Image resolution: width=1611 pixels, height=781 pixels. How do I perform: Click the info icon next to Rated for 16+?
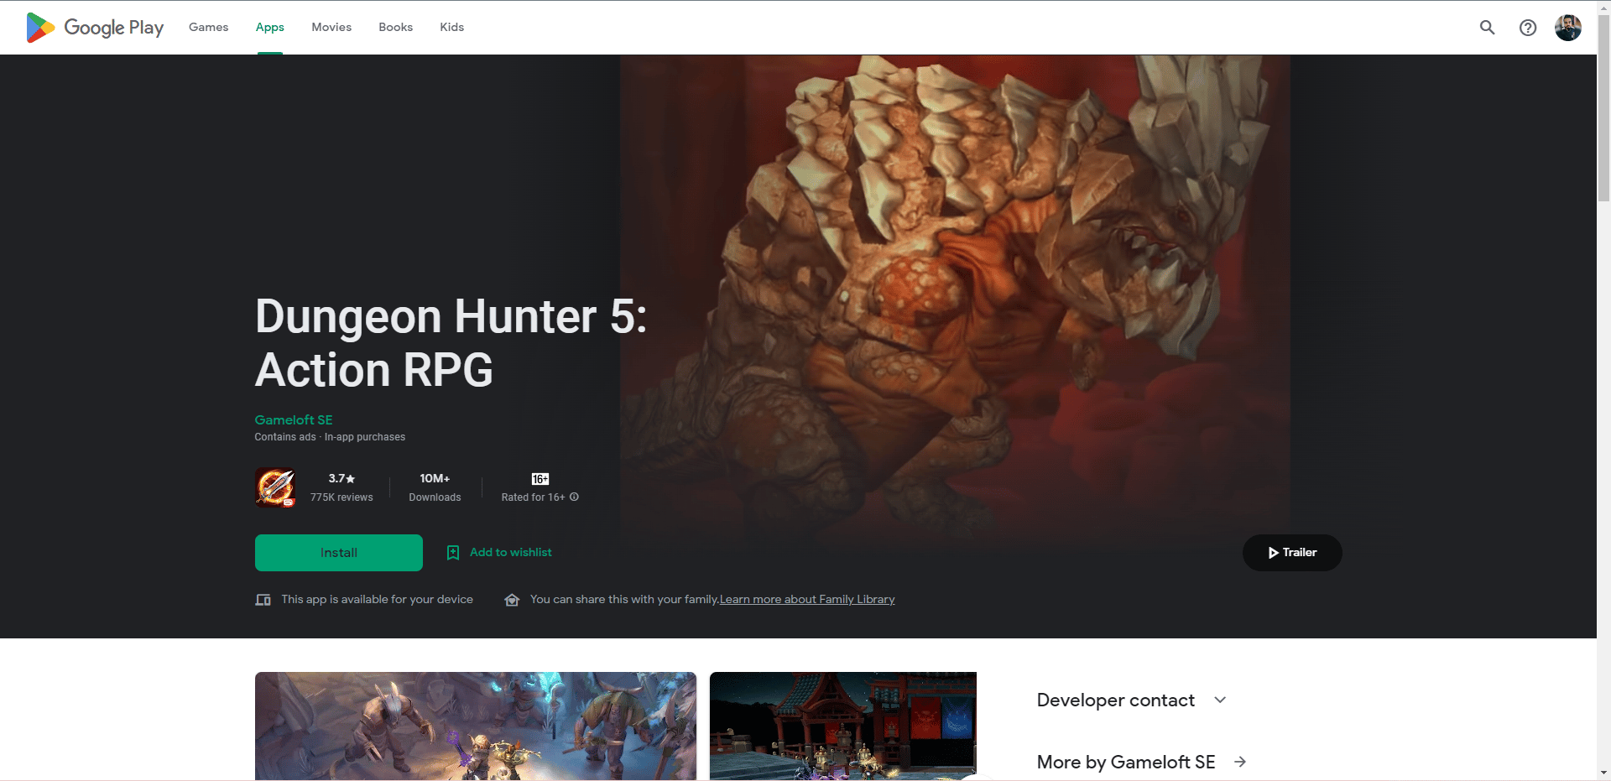click(574, 497)
